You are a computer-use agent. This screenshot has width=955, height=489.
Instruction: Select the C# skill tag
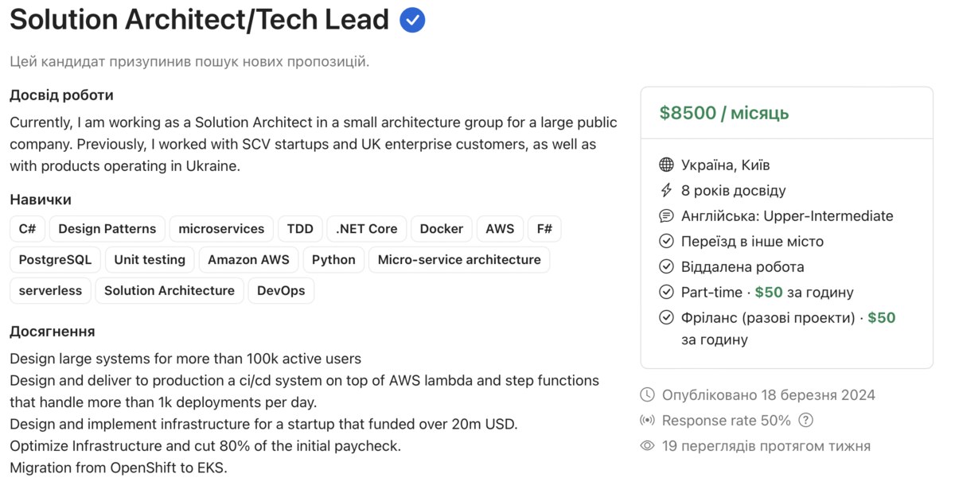click(x=27, y=229)
